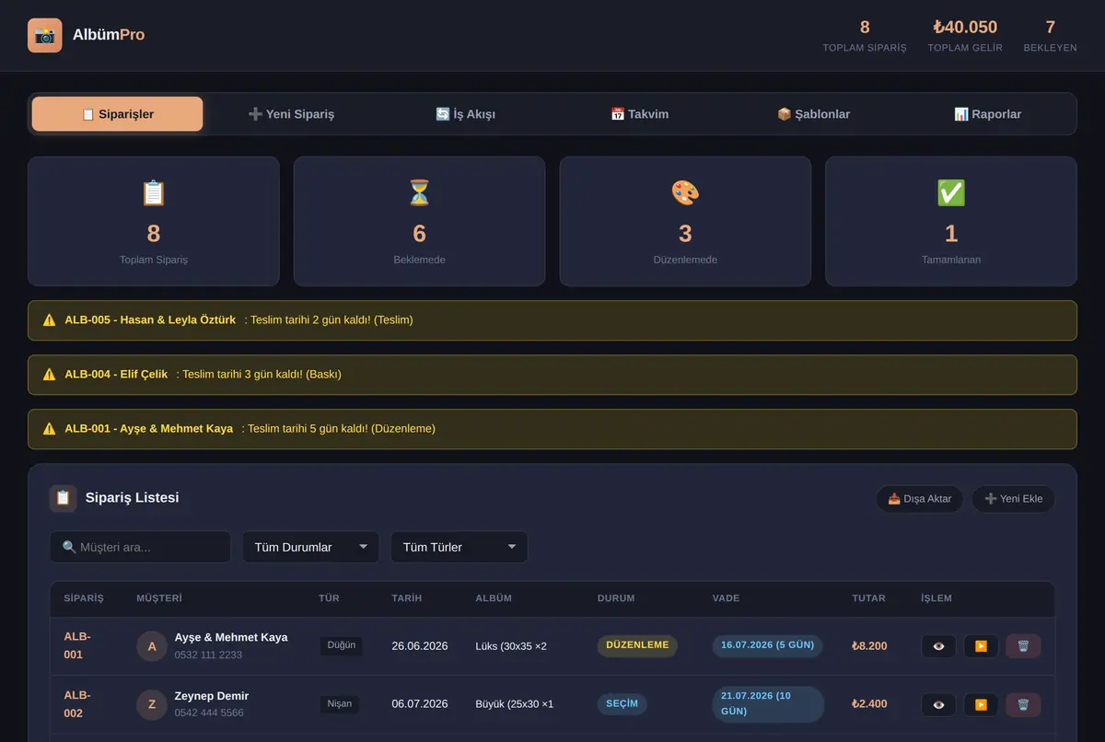
Task: Click avatar Z for Zeynep Demir
Action: point(152,705)
